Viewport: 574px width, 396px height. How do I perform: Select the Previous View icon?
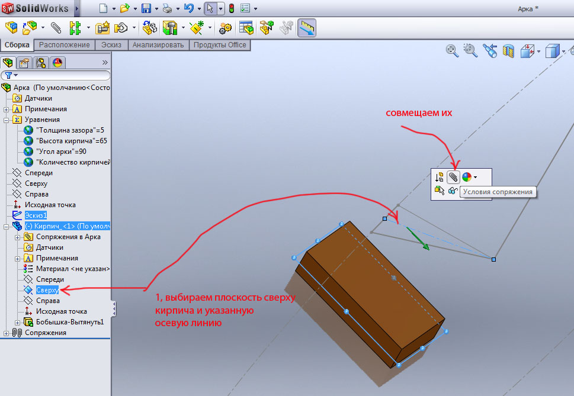pyautogui.click(x=489, y=51)
